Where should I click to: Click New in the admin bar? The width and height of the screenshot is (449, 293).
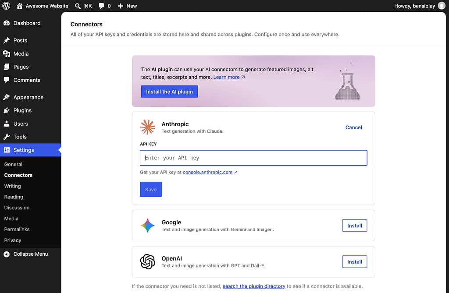132,6
